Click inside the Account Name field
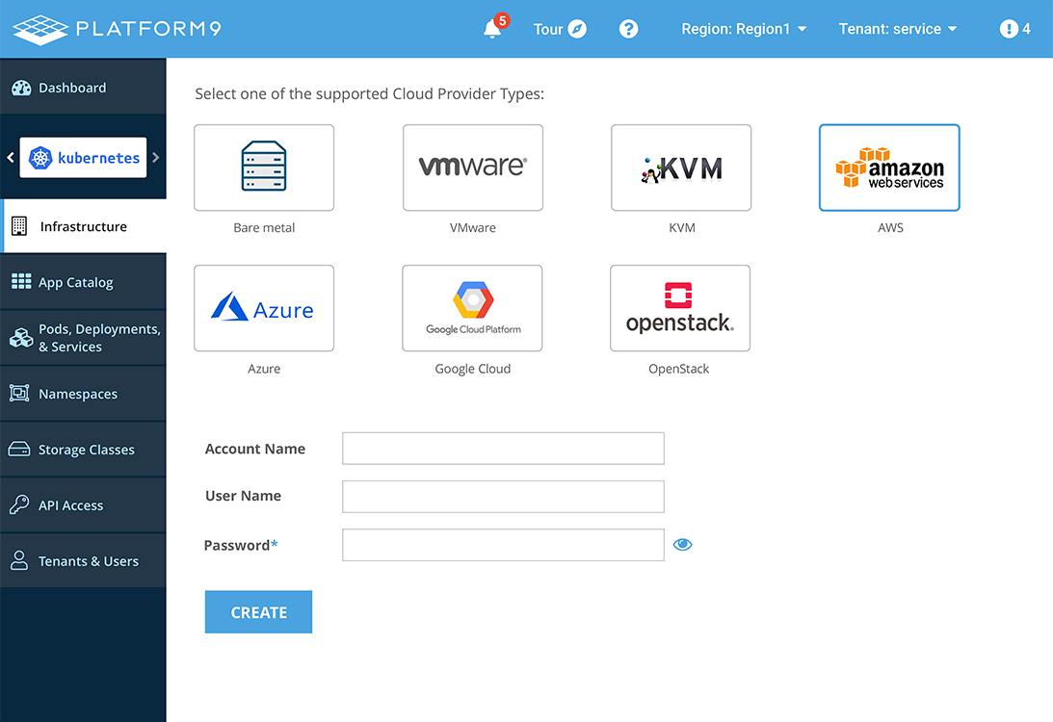The width and height of the screenshot is (1053, 722). coord(502,448)
